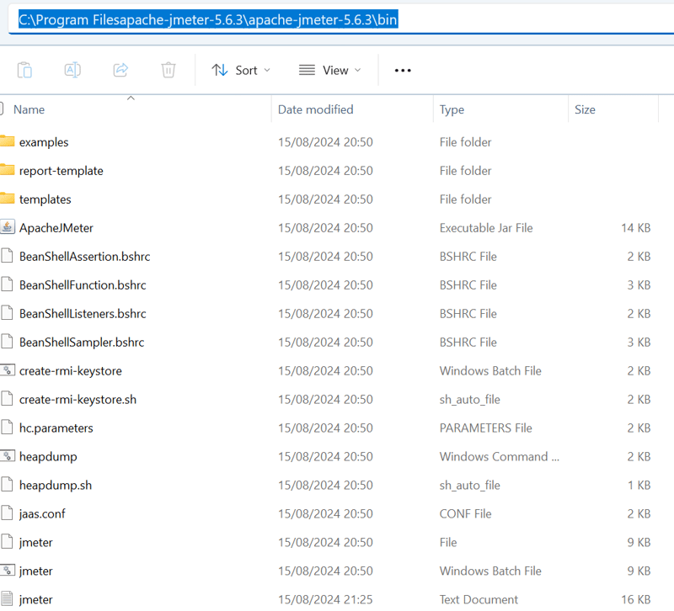Click the Rename toolbar icon
The width and height of the screenshot is (674, 611).
click(x=72, y=70)
